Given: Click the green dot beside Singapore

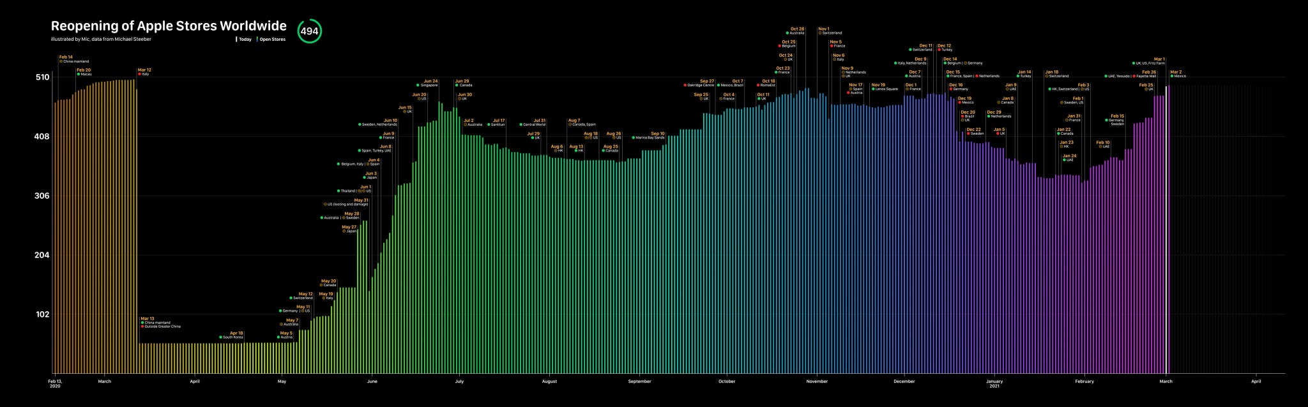Looking at the screenshot, I should click(x=418, y=86).
